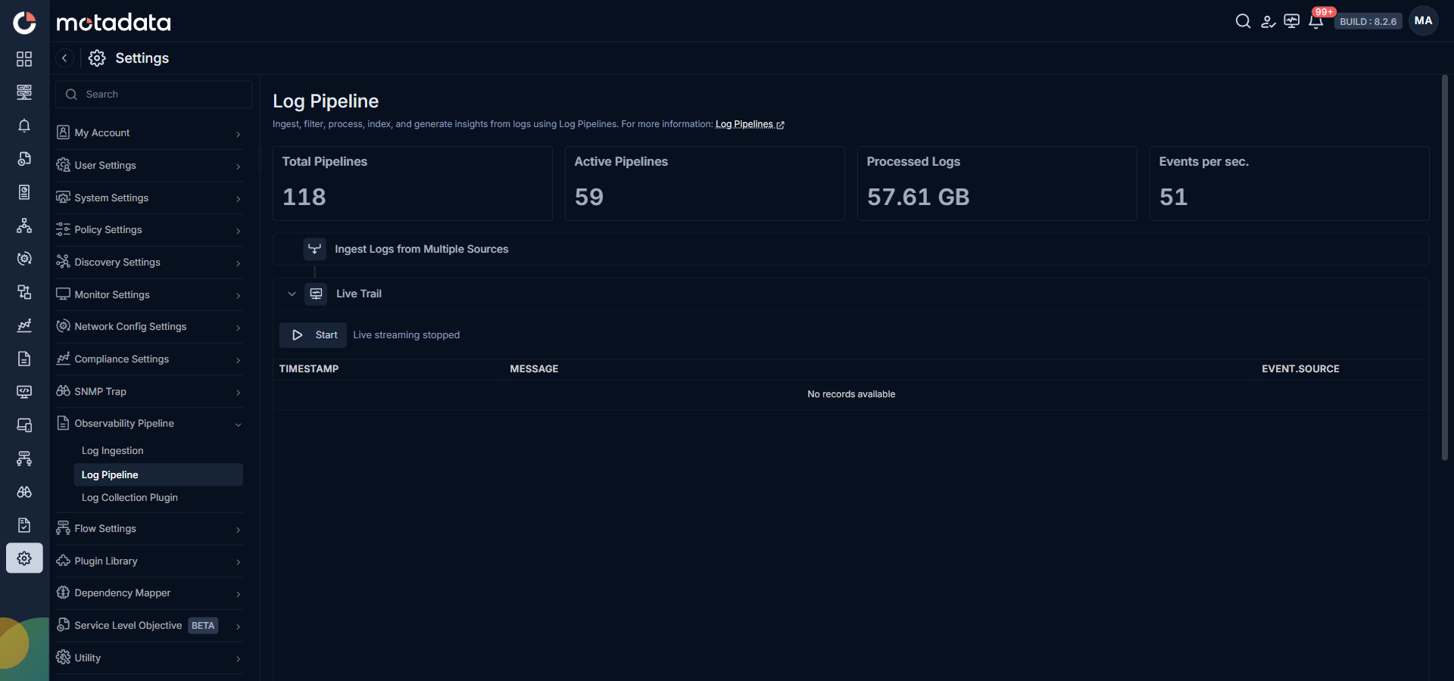Click the Processed Logs value 57.61 GB
Screen dimensions: 1454x681
tap(918, 197)
